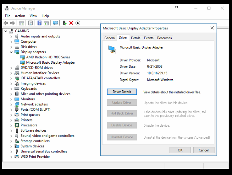Expand the WSD Print Provider node
This screenshot has height=175, width=232.
11,157
